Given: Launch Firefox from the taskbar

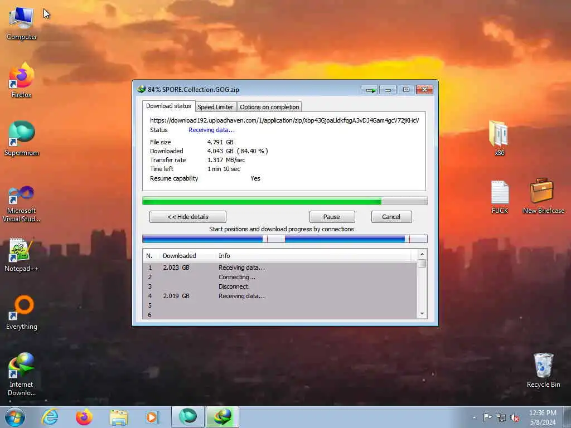Looking at the screenshot, I should (84, 417).
